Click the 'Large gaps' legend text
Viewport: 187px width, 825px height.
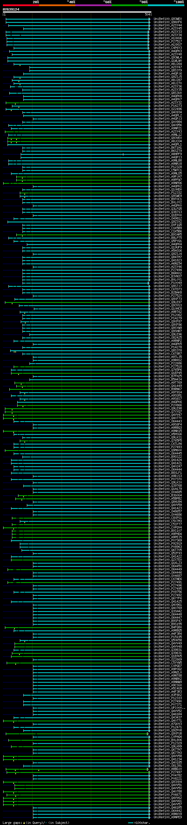[13, 822]
